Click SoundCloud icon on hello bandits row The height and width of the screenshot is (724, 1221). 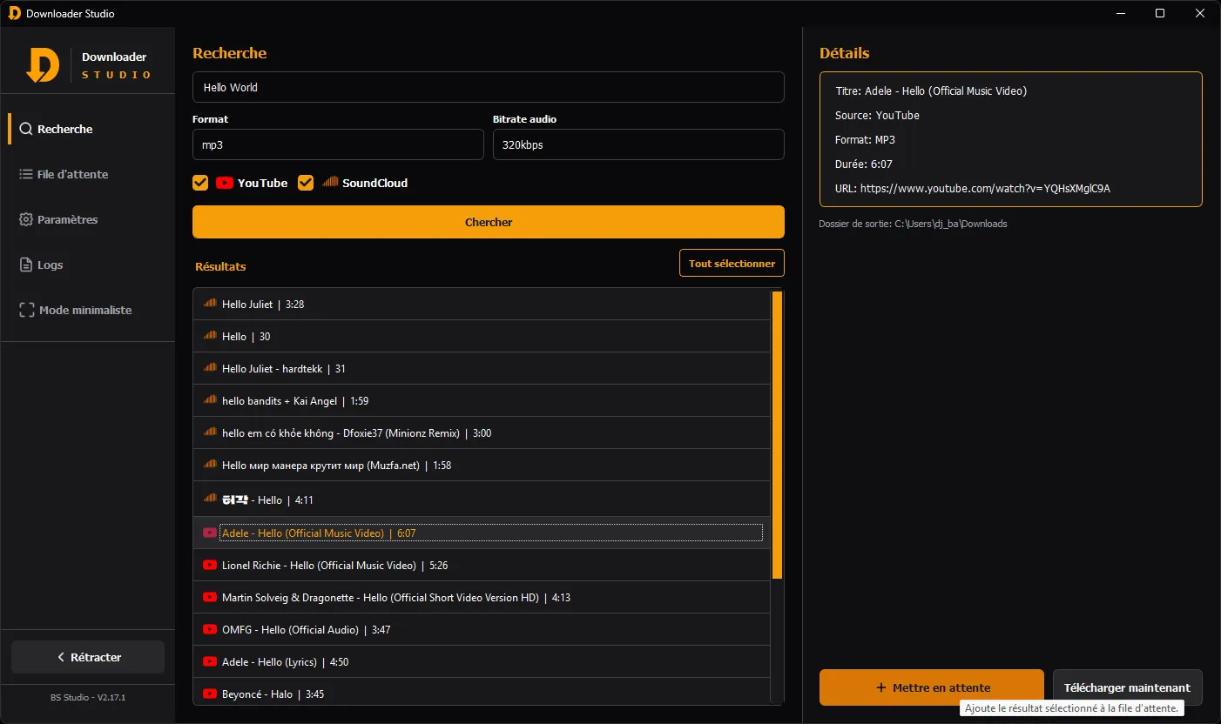[x=210, y=400]
